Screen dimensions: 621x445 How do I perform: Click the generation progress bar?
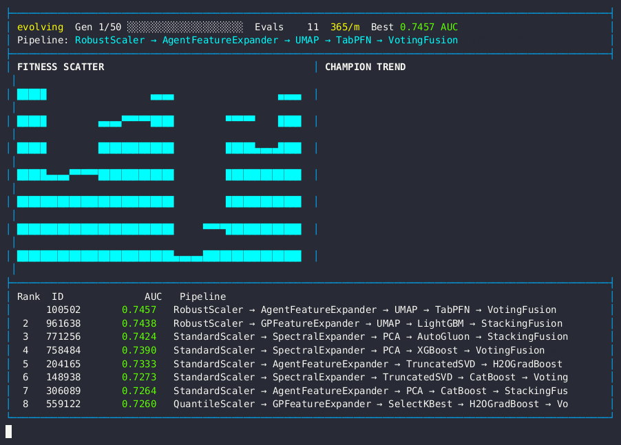pyautogui.click(x=185, y=27)
